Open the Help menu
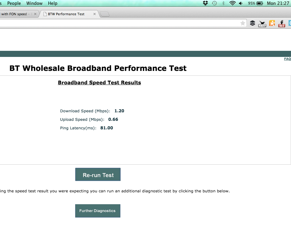The image size is (291, 231). tap(53, 3)
